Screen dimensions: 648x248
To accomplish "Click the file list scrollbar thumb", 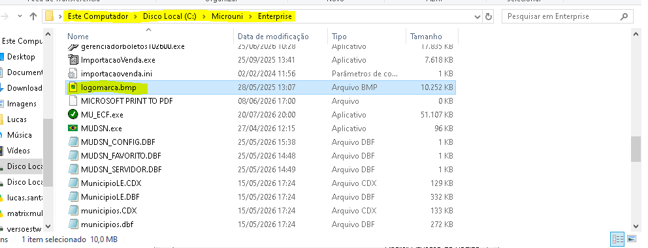I will click(x=636, y=149).
